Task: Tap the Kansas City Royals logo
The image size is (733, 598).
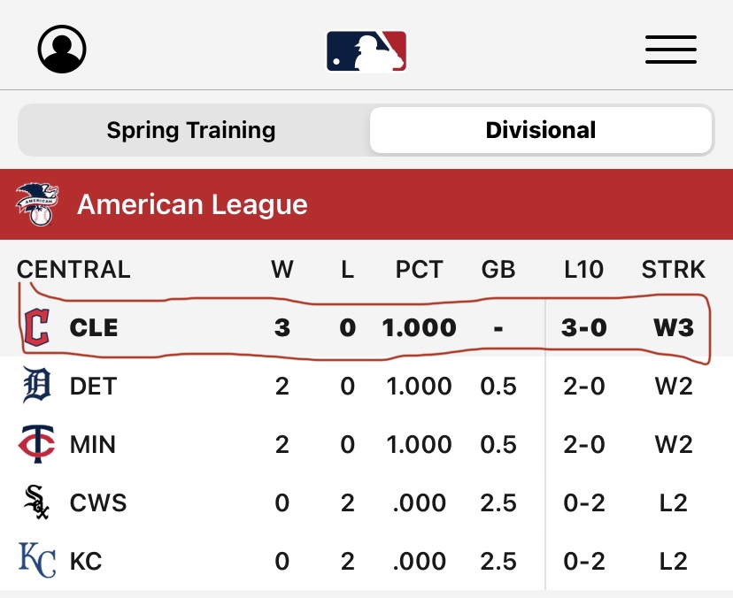Action: coord(37,561)
